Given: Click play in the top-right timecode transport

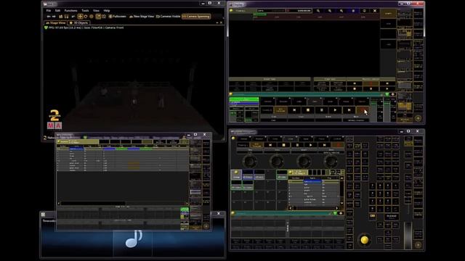Looking at the screenshot, I should [x=336, y=110].
